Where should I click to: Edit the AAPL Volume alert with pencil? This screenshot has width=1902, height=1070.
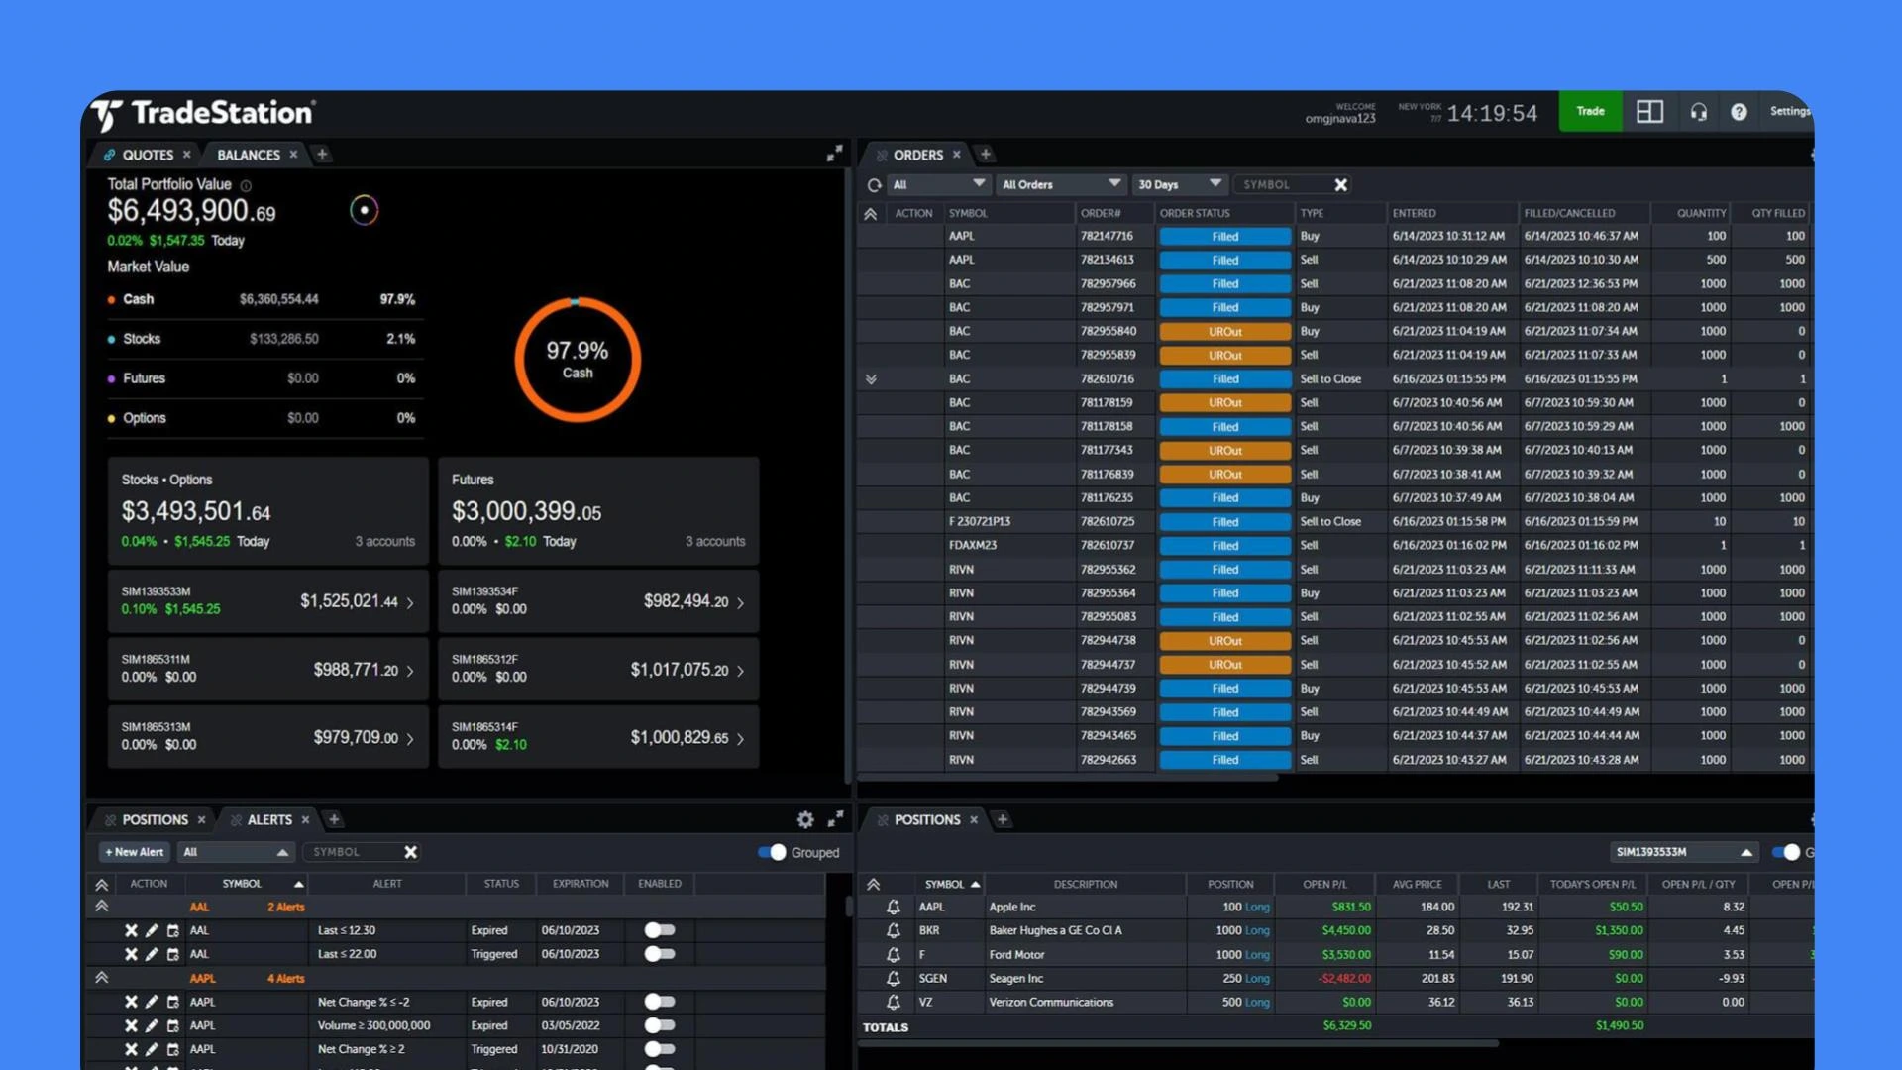(152, 1026)
